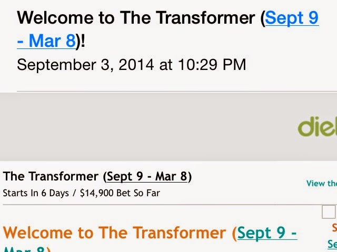
Task: Click the divider line under the email timestamp
Action: click(x=177, y=91)
